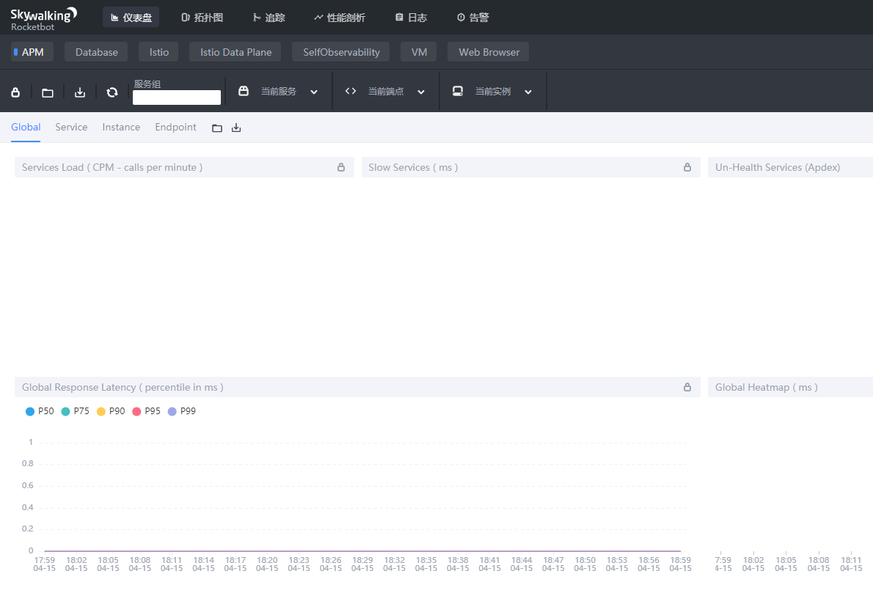
Task: Open the 当前服务 service dropdown
Action: 314,91
